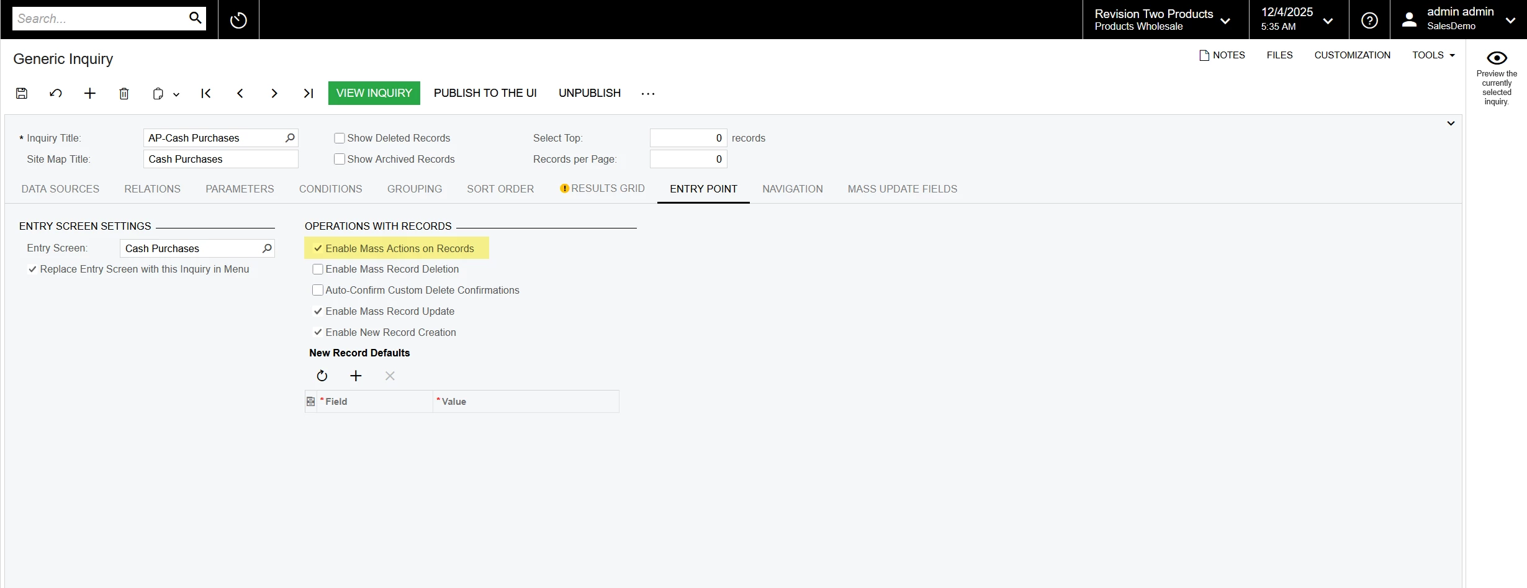Click the search magnifier icon

[195, 18]
